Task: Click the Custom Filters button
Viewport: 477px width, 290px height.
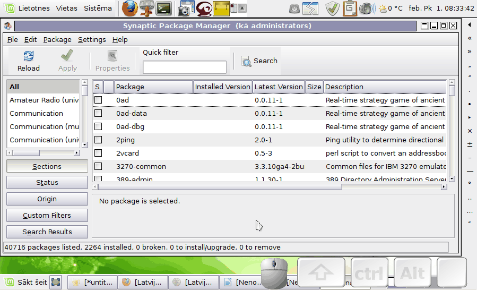Action: pyautogui.click(x=47, y=215)
